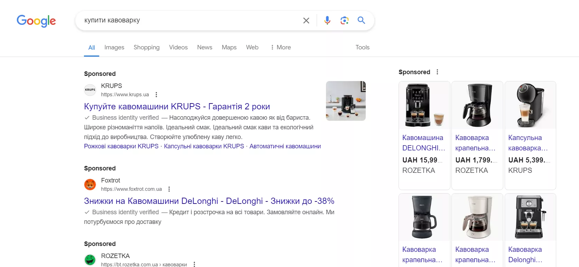Select the All results tab
The image size is (579, 267).
pos(92,48)
